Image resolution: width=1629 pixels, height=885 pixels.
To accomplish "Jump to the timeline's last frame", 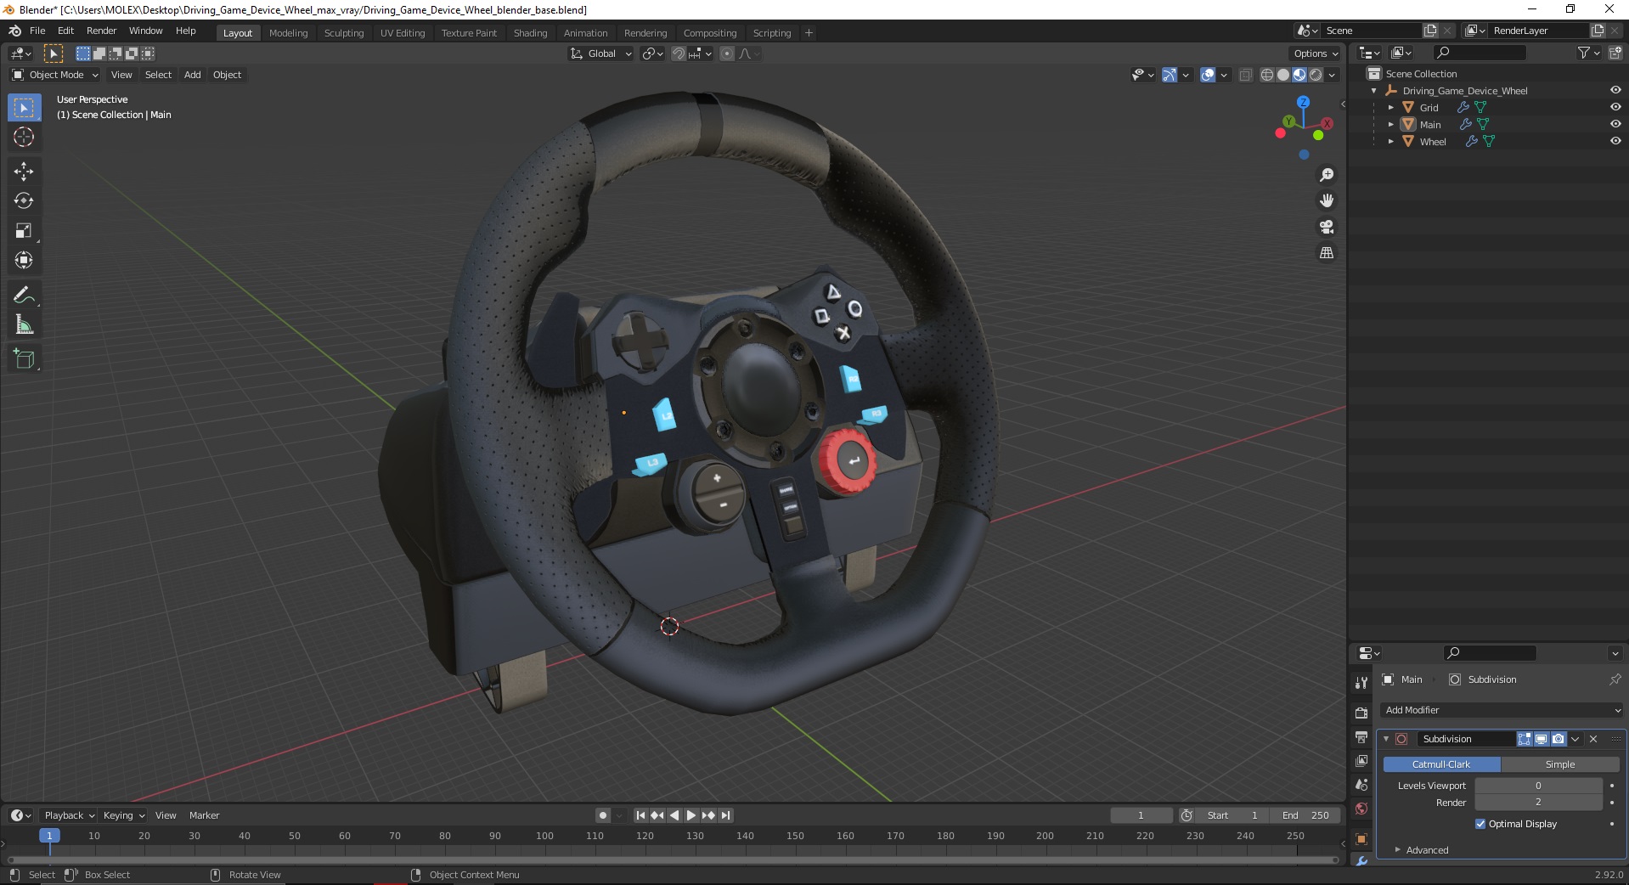I will 725,815.
